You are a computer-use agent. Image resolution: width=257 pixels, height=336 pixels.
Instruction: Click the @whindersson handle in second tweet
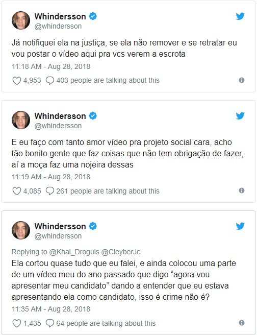[x=58, y=126]
